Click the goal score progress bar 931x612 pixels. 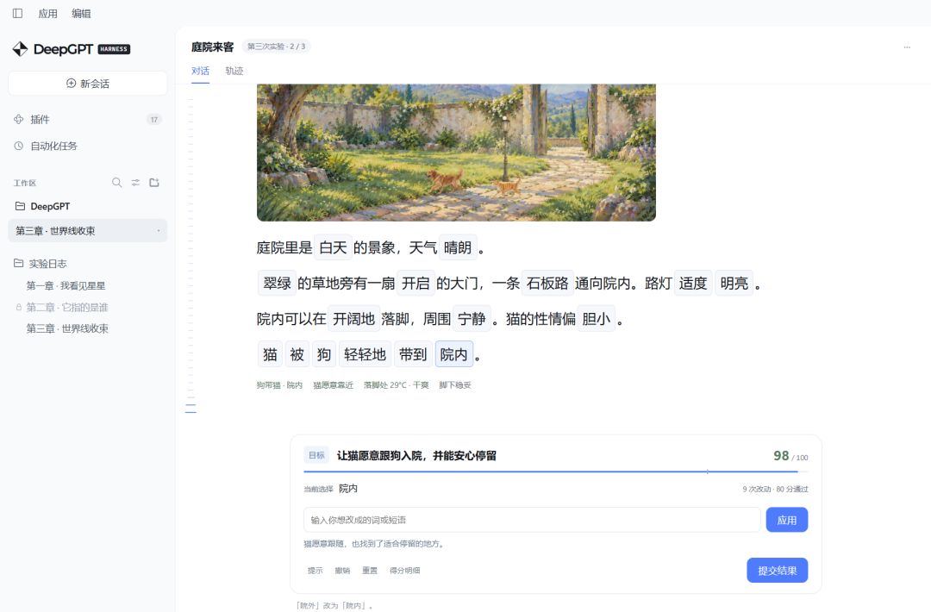pyautogui.click(x=555, y=471)
